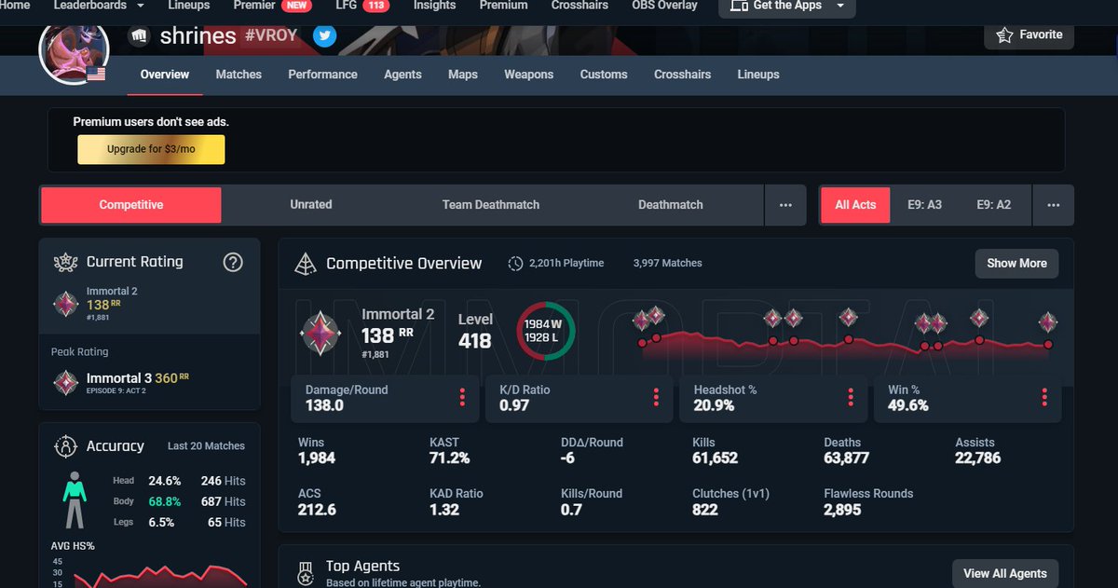Open Crosshairs in top navigation
1118x588 pixels.
[579, 6]
